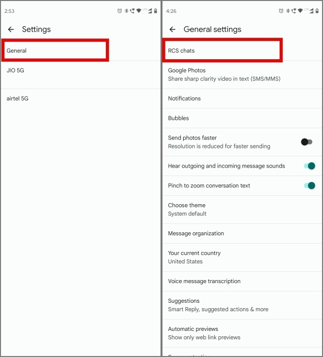Image resolution: width=323 pixels, height=357 pixels.
Task: Turn off message sounds switch
Action: (309, 166)
